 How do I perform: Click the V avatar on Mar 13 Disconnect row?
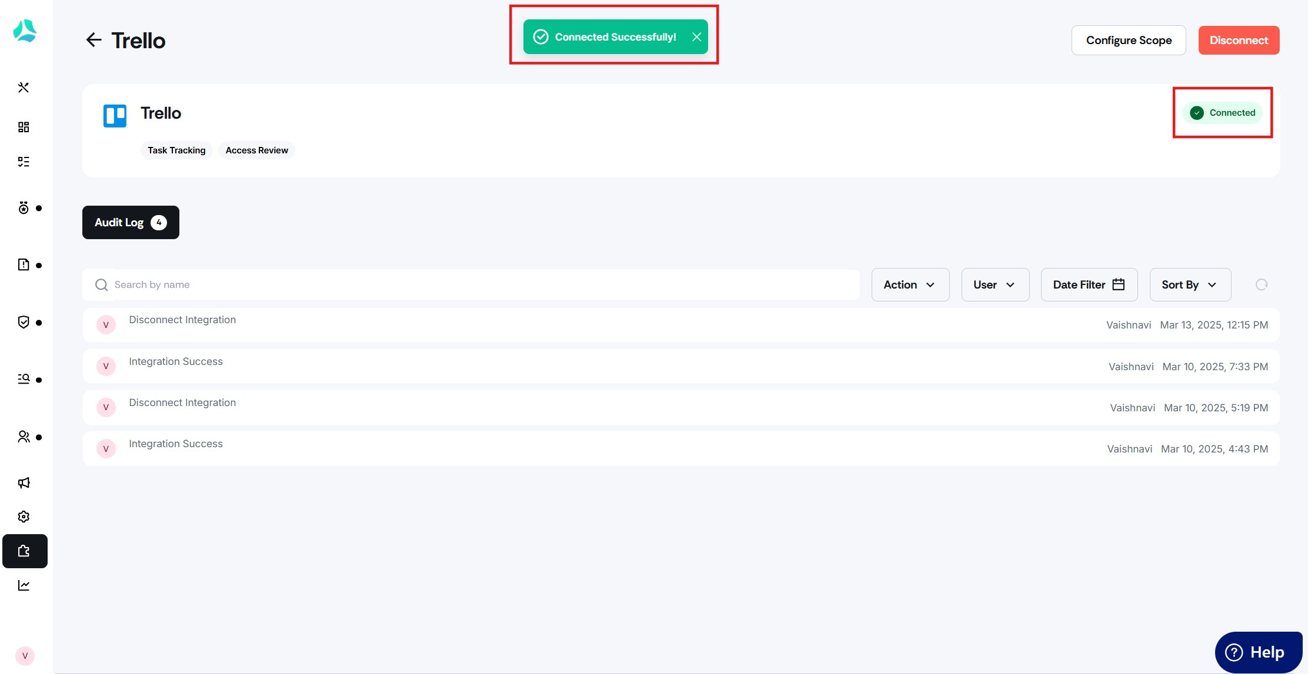click(106, 325)
